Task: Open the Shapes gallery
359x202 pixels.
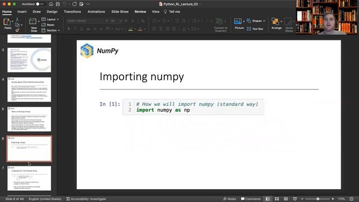Action: click(x=256, y=21)
